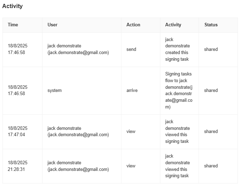Select the Status column header
The image size is (240, 186).
pos(211,25)
